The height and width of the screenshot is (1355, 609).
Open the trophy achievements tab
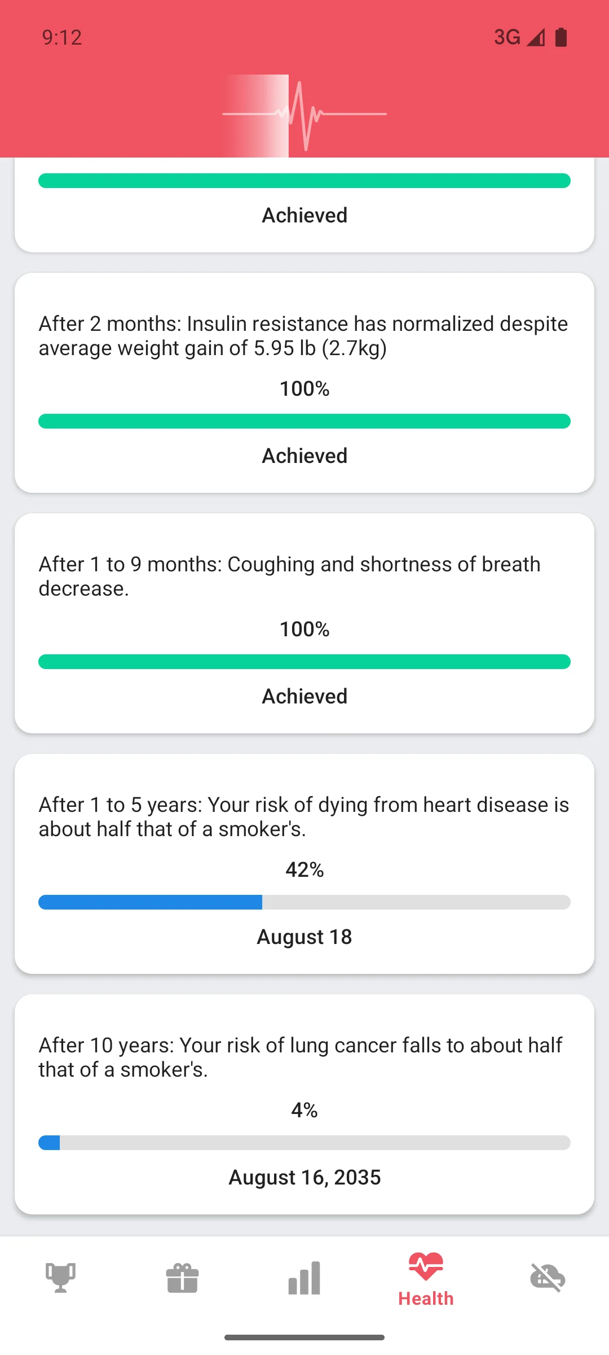(x=60, y=1278)
